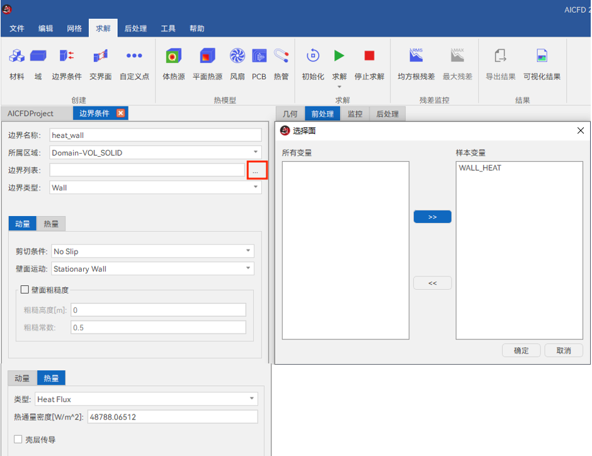
Task: Open the 材料 materials tool
Action: tap(16, 56)
